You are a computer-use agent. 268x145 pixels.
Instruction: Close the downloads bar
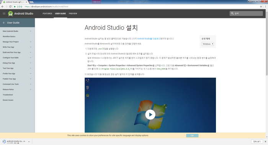pyautogui.click(x=265, y=142)
